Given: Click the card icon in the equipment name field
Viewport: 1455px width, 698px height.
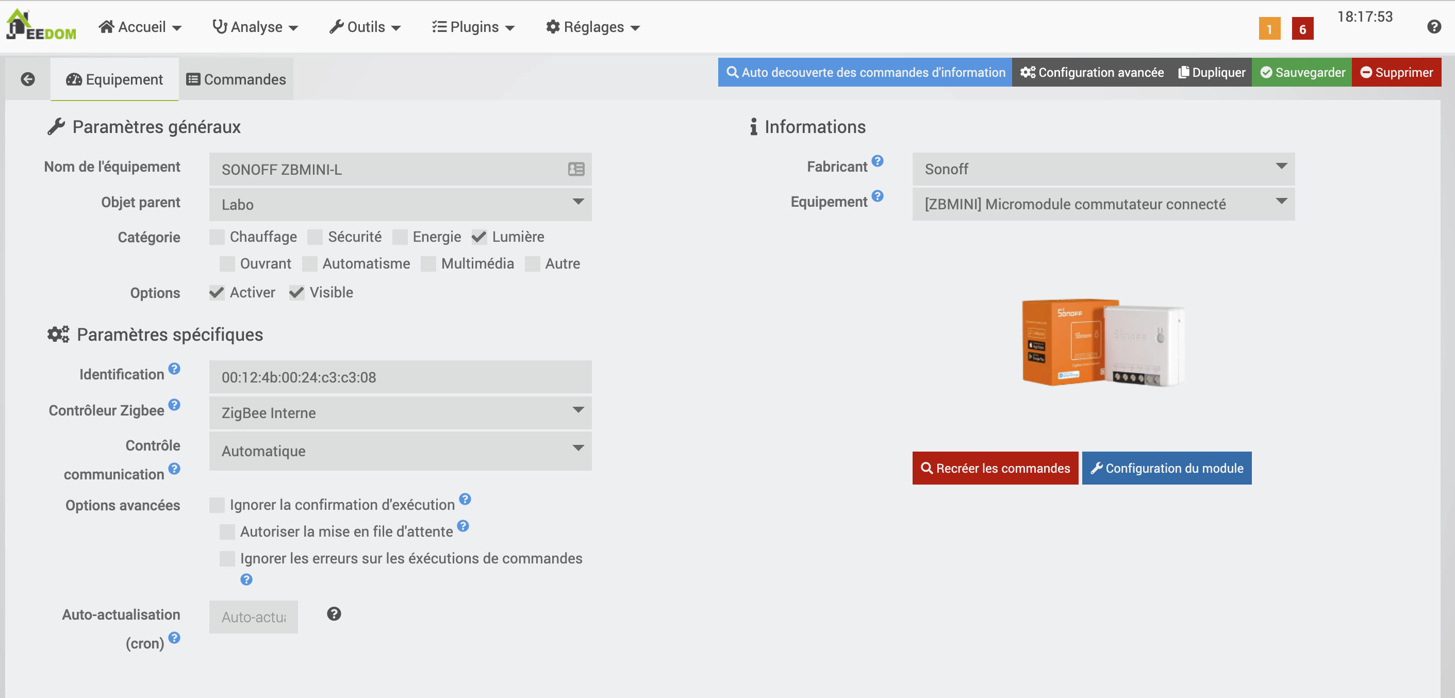Looking at the screenshot, I should point(576,169).
